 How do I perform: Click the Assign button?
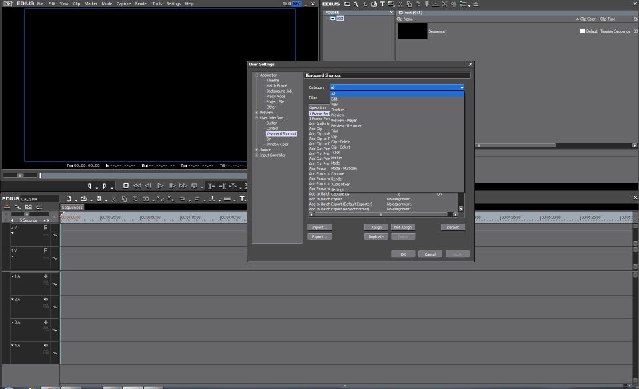coord(376,227)
